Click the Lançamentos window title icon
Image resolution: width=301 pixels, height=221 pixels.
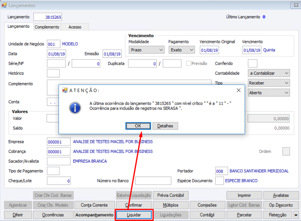(4, 5)
